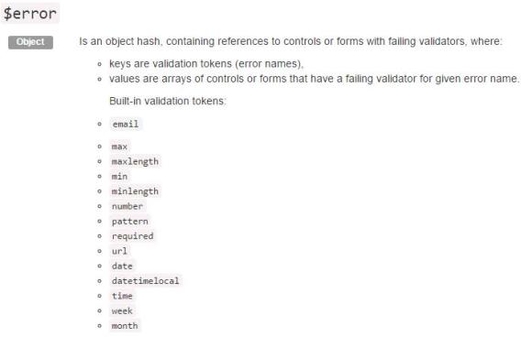The image size is (532, 337).
Task: Click the number token
Action: (127, 206)
